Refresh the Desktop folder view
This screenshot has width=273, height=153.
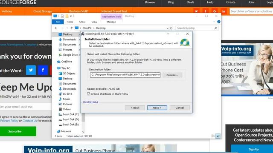coord(171,28)
